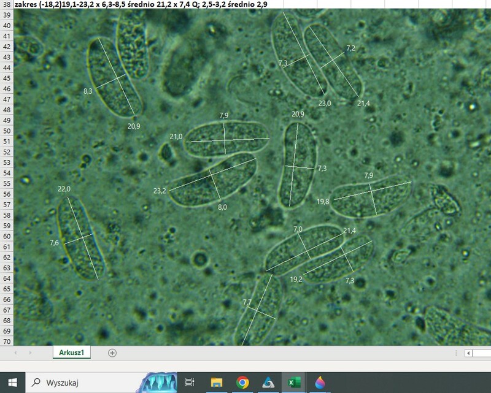This screenshot has height=393, width=491.
Task: Select the row 38 header
Action: point(7,4)
